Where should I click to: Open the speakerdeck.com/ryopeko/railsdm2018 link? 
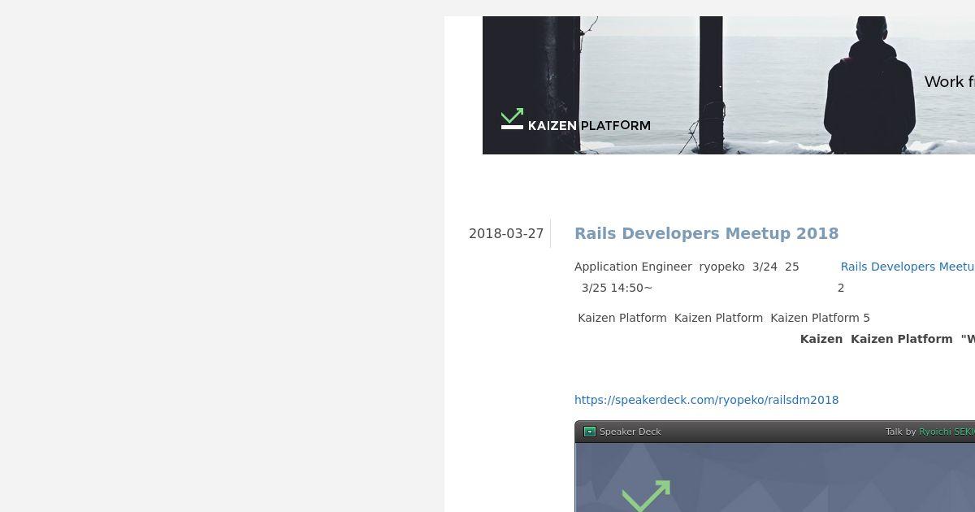tap(706, 400)
